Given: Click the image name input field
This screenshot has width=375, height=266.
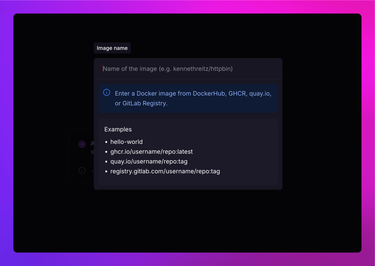Looking at the screenshot, I should click(x=188, y=69).
